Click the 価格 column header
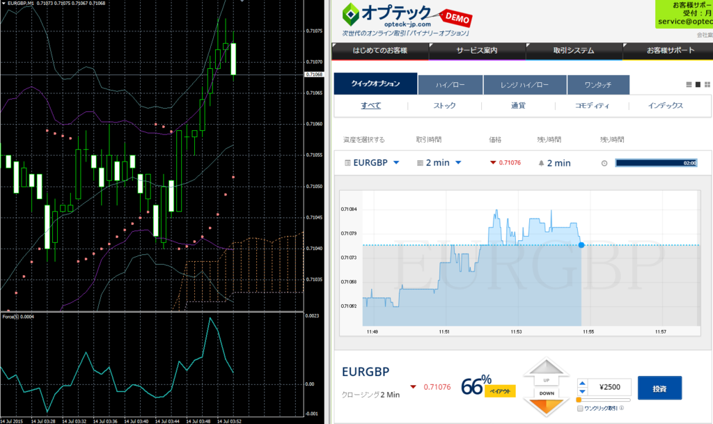The image size is (713, 424). pyautogui.click(x=495, y=139)
